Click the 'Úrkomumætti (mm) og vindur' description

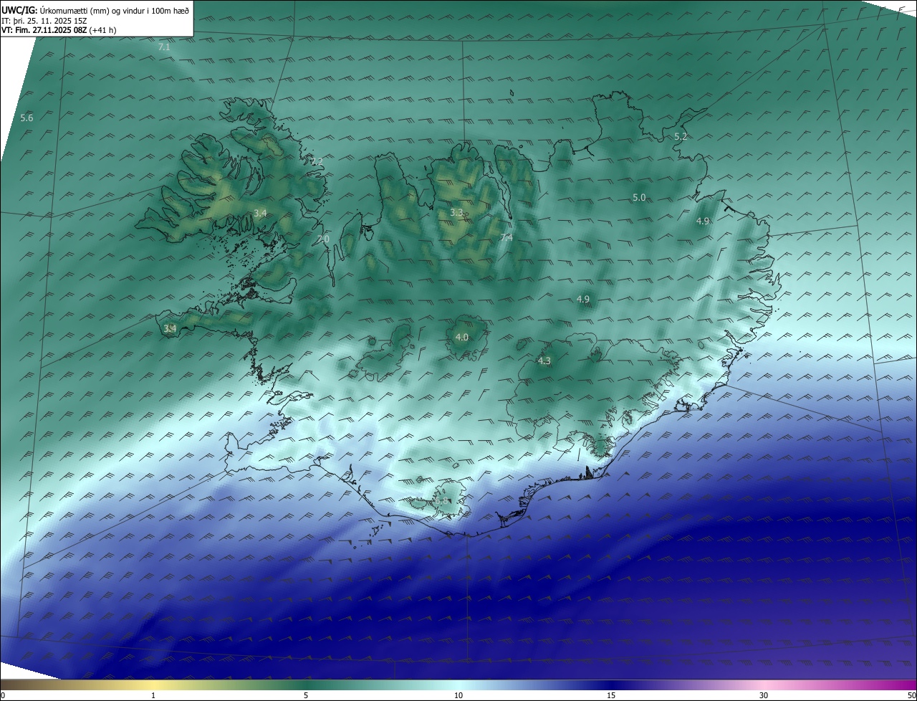(x=92, y=11)
